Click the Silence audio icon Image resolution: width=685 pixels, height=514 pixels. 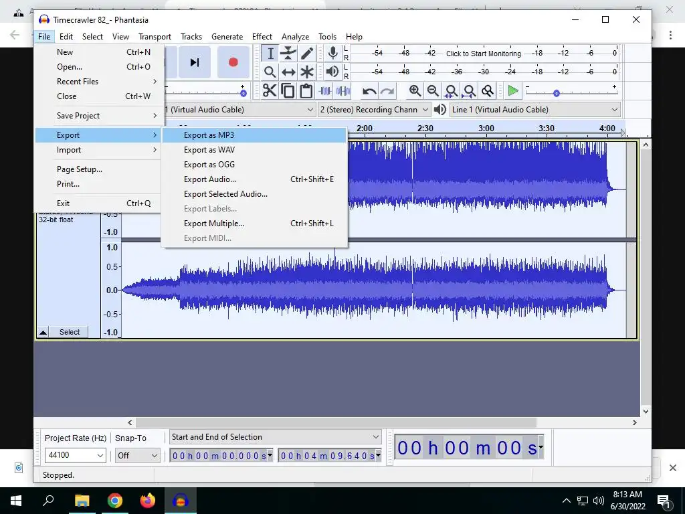tap(343, 91)
